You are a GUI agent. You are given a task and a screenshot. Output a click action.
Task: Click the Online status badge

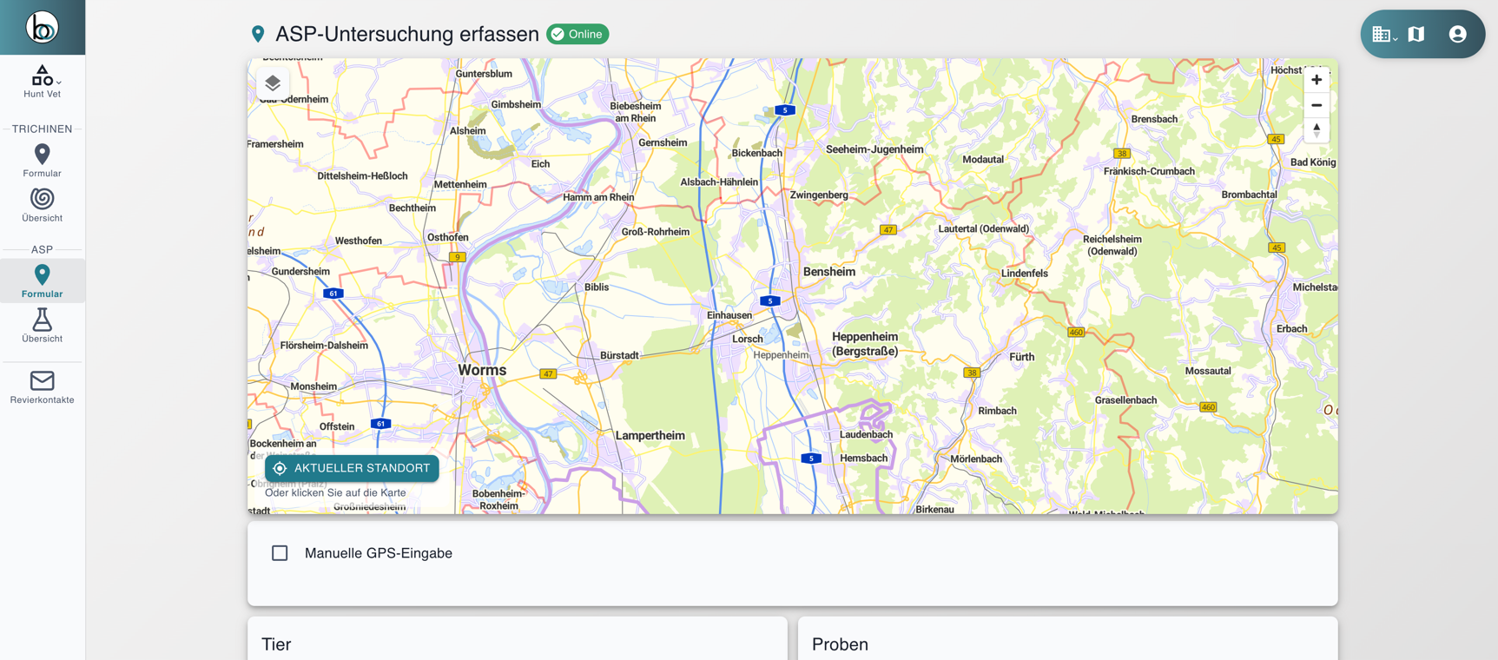click(x=577, y=34)
